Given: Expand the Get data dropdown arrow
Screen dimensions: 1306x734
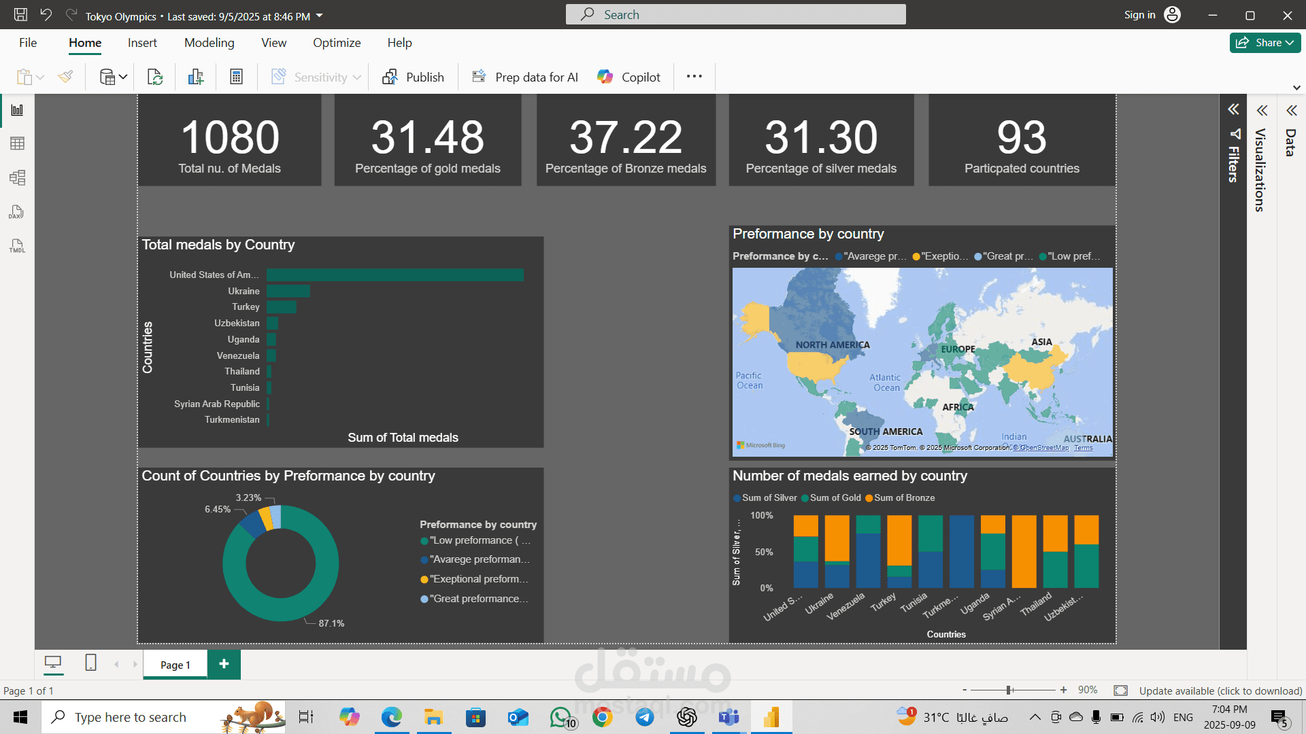Looking at the screenshot, I should point(123,77).
